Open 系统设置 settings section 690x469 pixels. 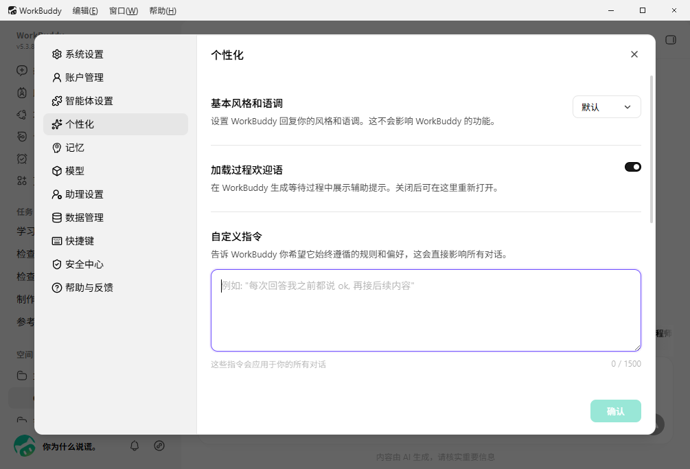pos(115,54)
